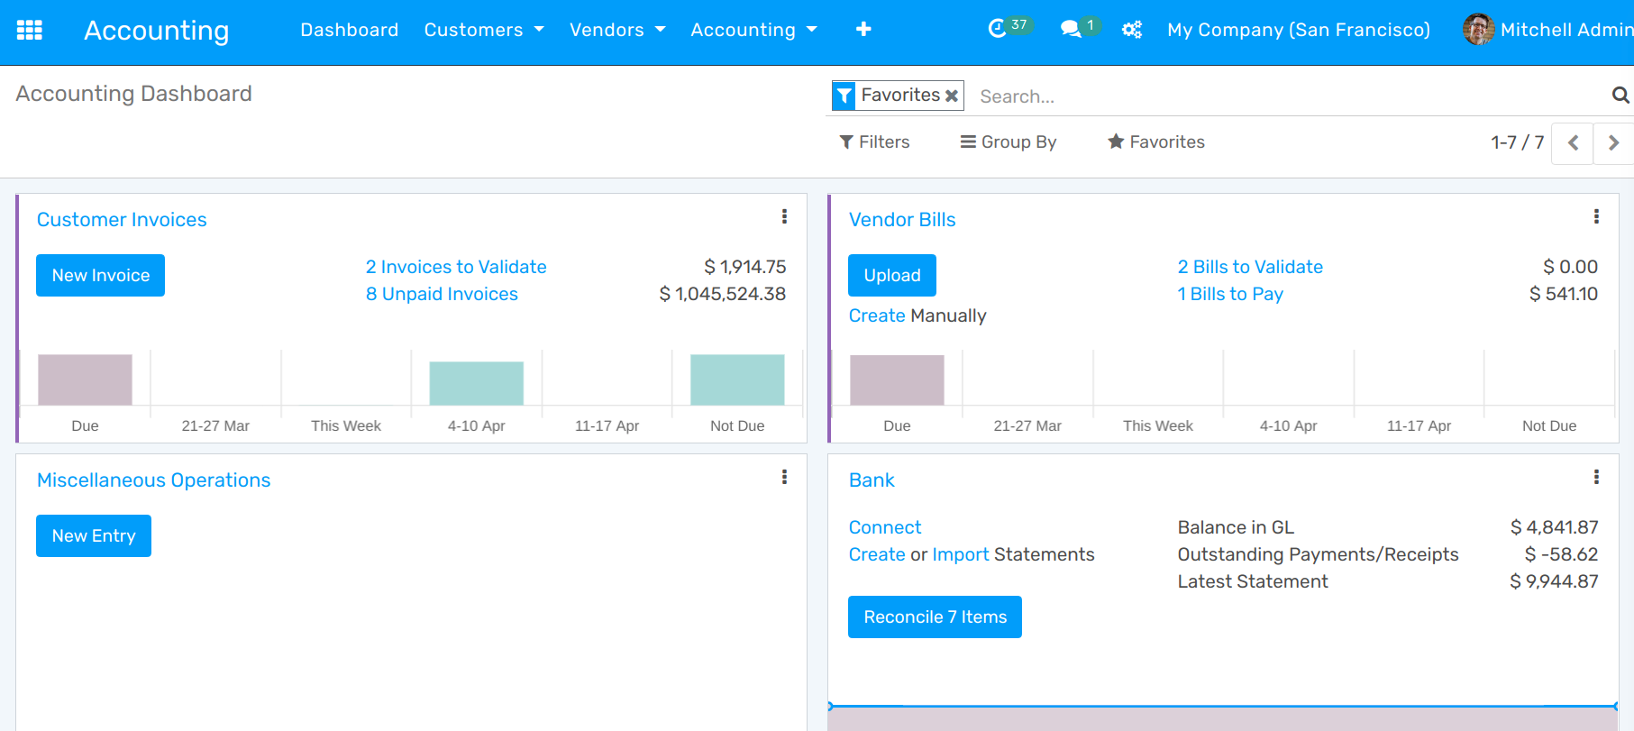Viewport: 1634px width, 731px height.
Task: Expand the Customers dropdown menu
Action: pos(484,30)
